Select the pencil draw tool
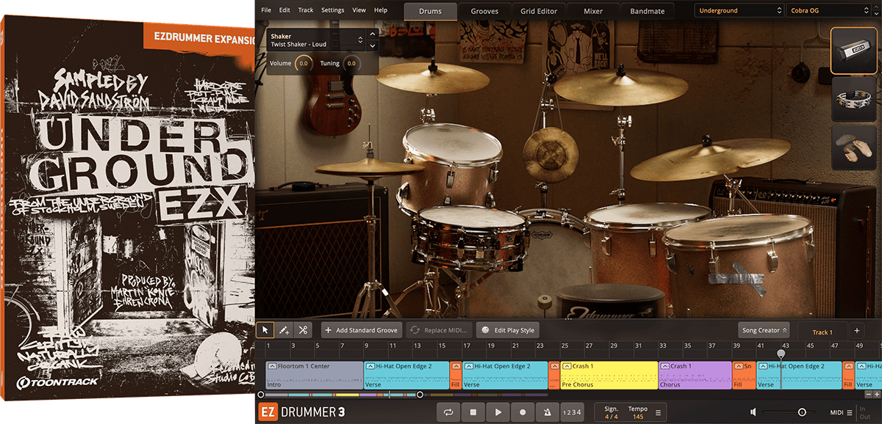Screen dimensions: 882x424 [x=284, y=330]
